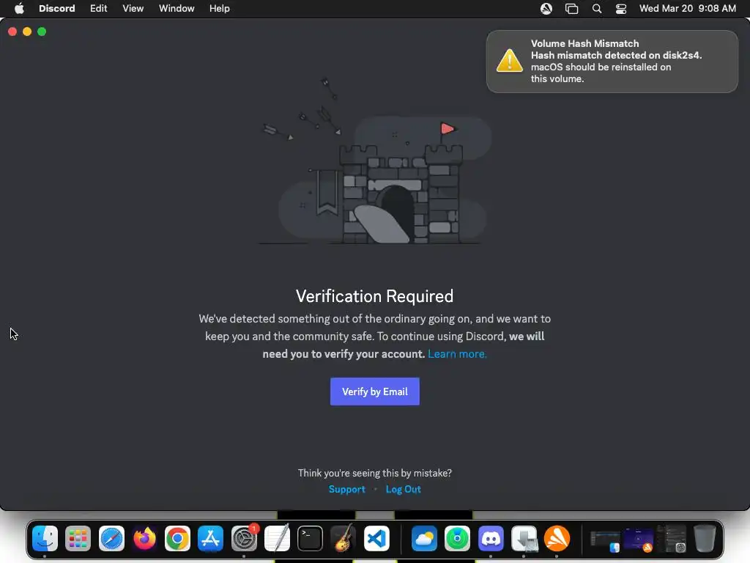Open the Discord menu in menu bar

[57, 9]
